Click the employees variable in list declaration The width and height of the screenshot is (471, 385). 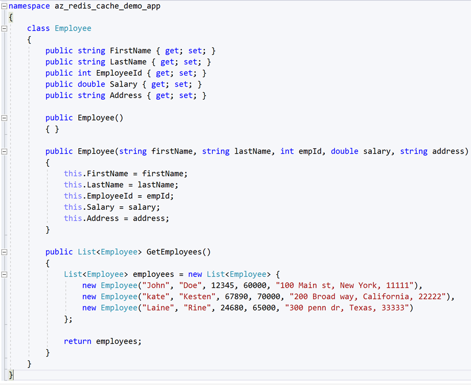(x=153, y=275)
